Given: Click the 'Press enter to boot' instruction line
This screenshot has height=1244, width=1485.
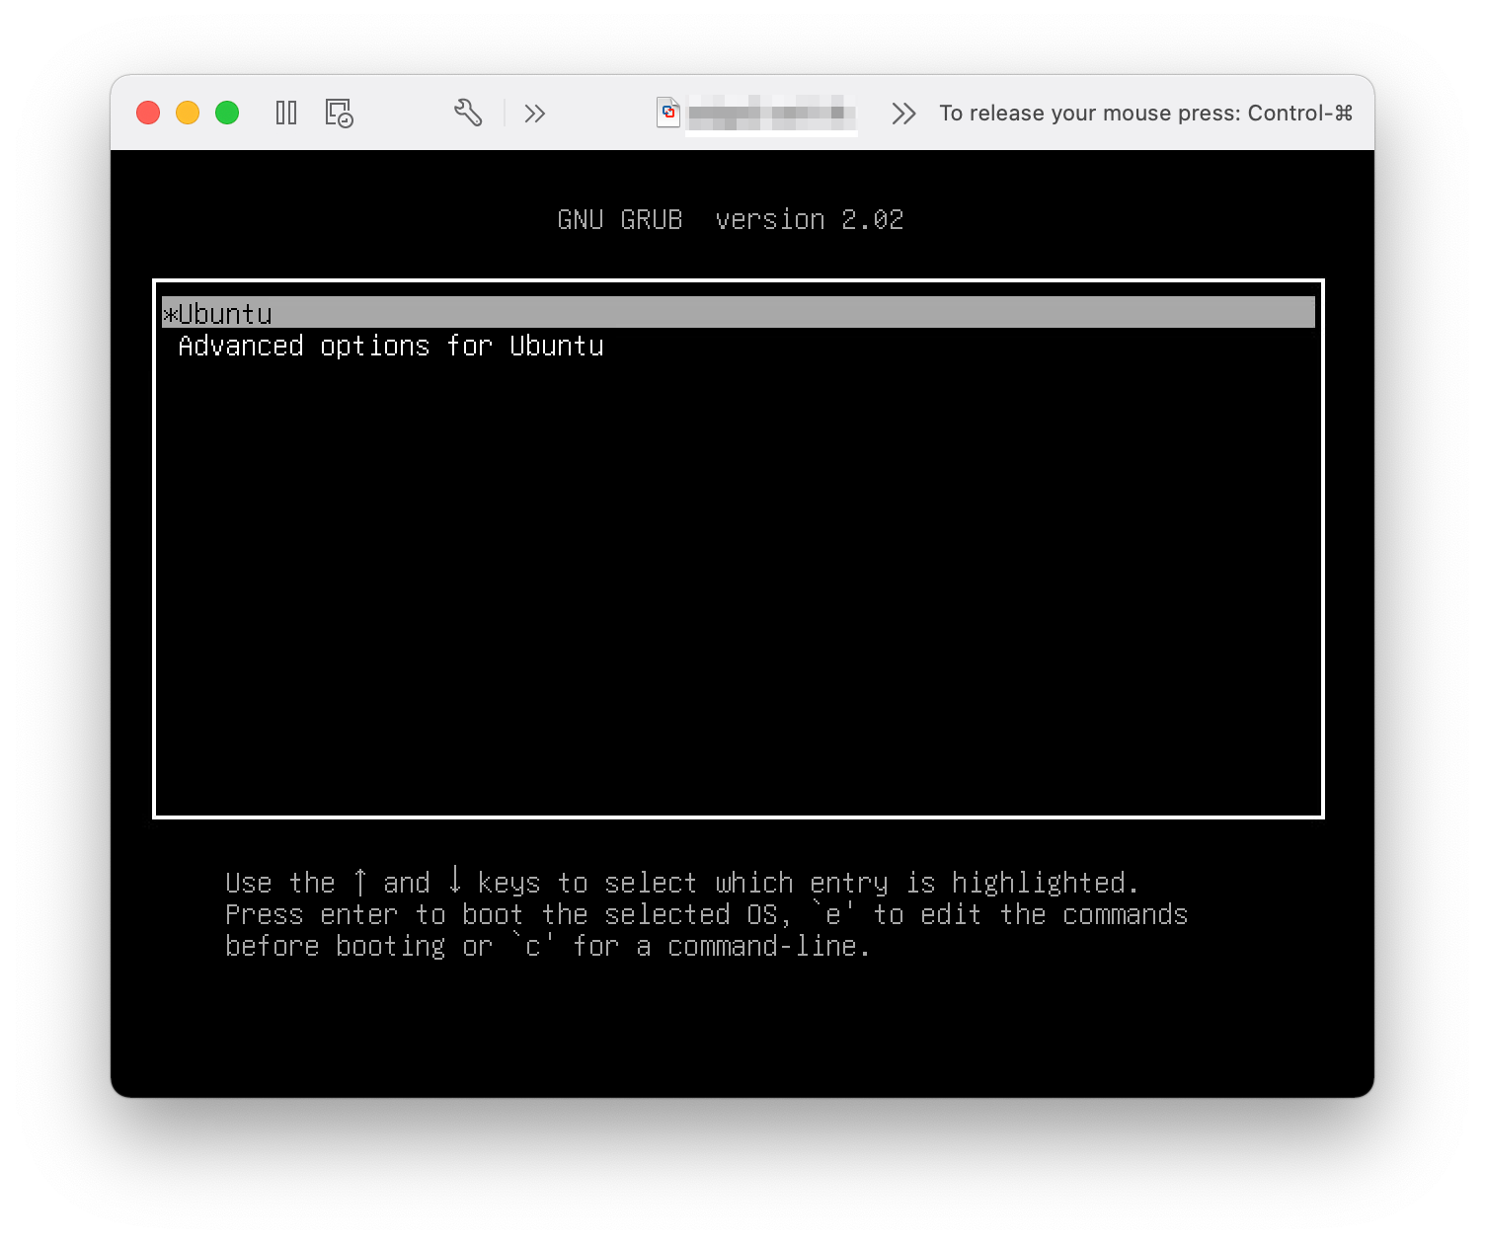Looking at the screenshot, I should [706, 914].
